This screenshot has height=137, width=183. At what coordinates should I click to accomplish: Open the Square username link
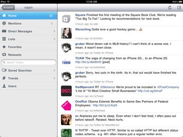pyautogui.click(x=80, y=15)
